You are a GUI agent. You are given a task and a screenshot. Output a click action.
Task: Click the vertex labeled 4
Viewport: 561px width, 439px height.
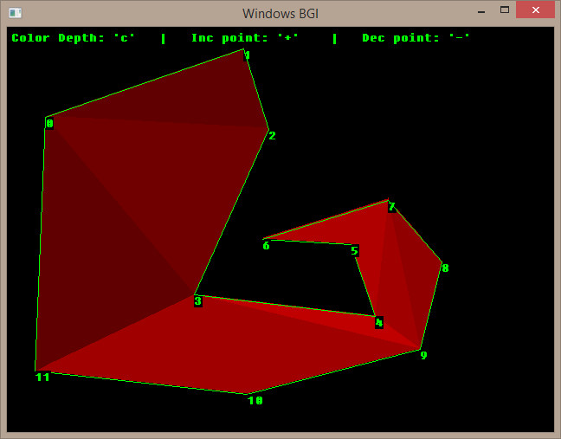(378, 322)
